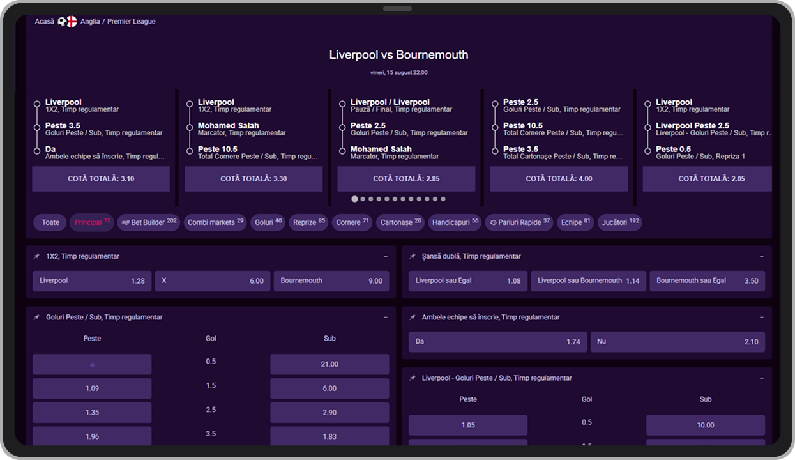Bet on Liverpool win at 1.28
The width and height of the screenshot is (795, 460).
(92, 281)
